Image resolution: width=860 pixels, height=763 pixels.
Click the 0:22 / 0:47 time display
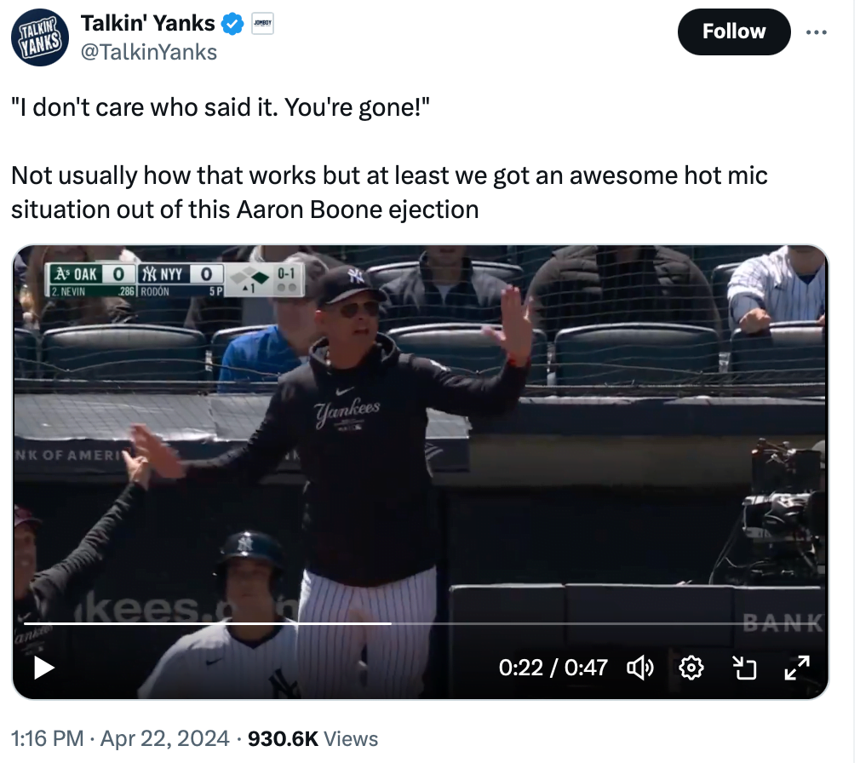pos(553,667)
